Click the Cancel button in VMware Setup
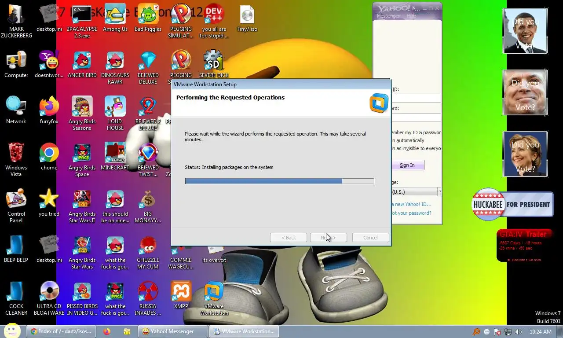Screen dimensions: 563x338 (x=370, y=238)
